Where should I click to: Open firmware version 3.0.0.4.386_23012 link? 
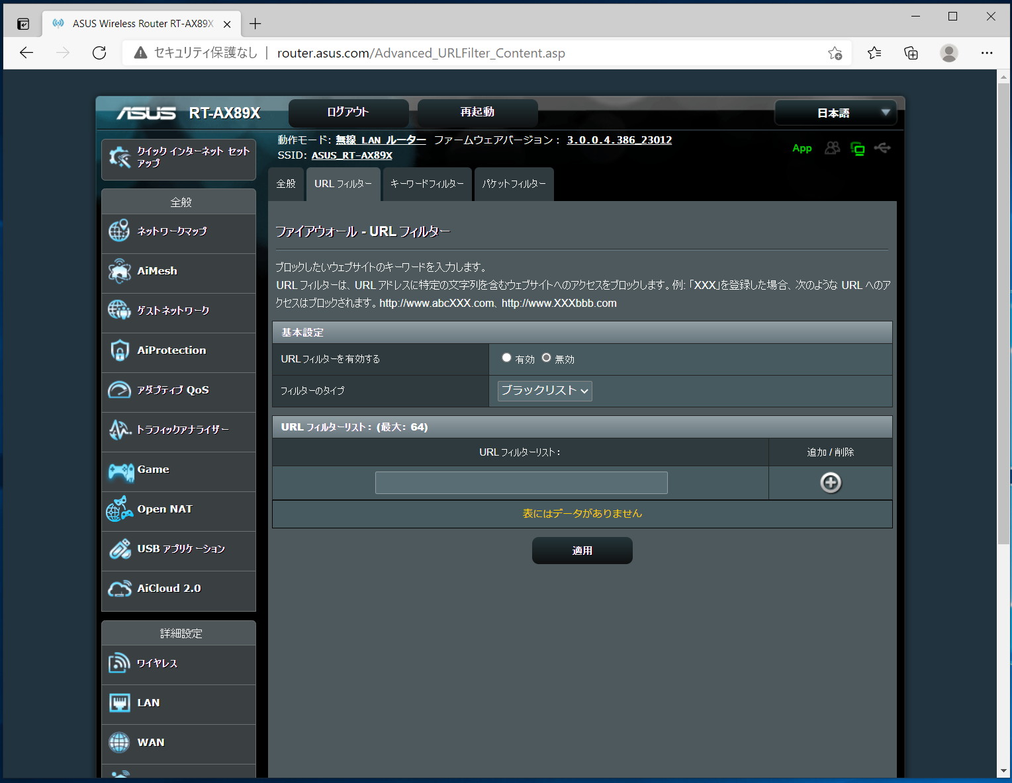(x=620, y=140)
